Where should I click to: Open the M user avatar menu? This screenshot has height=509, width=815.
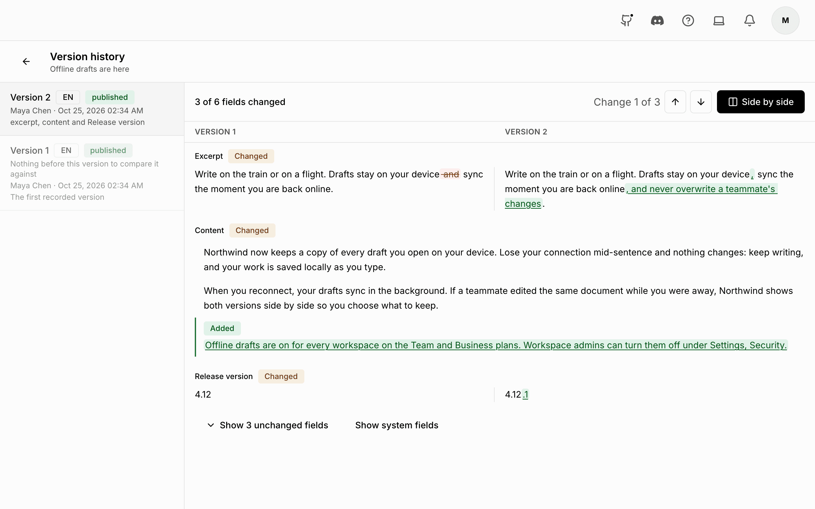[785, 20]
